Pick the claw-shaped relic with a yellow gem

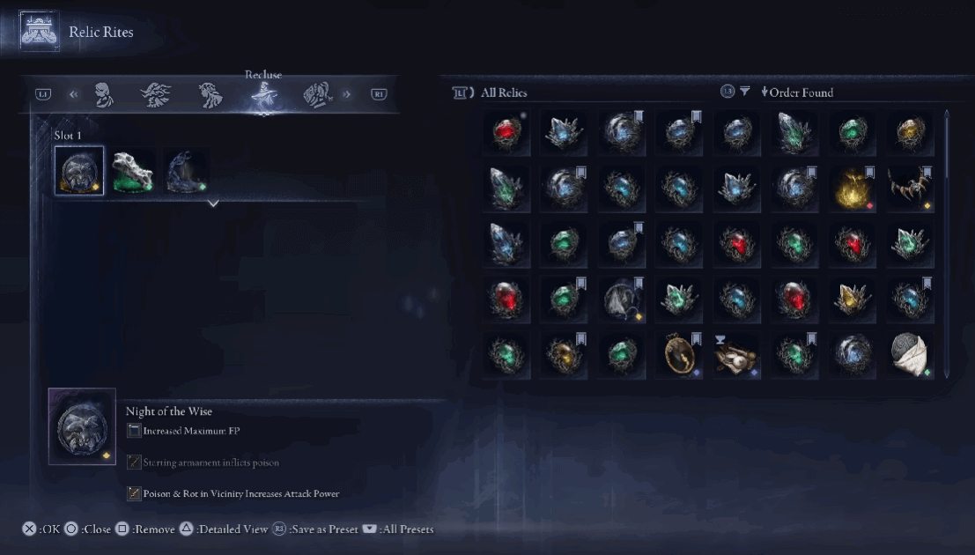click(x=911, y=188)
